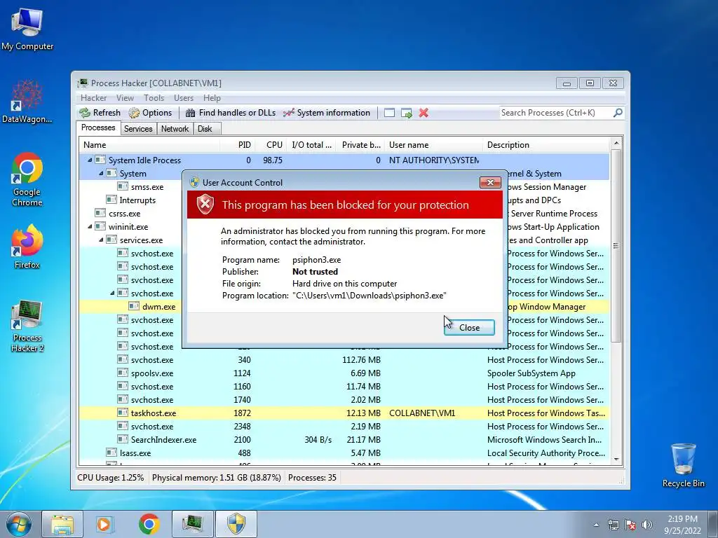Image resolution: width=718 pixels, height=538 pixels.
Task: Open the Tools menu
Action: (x=154, y=98)
